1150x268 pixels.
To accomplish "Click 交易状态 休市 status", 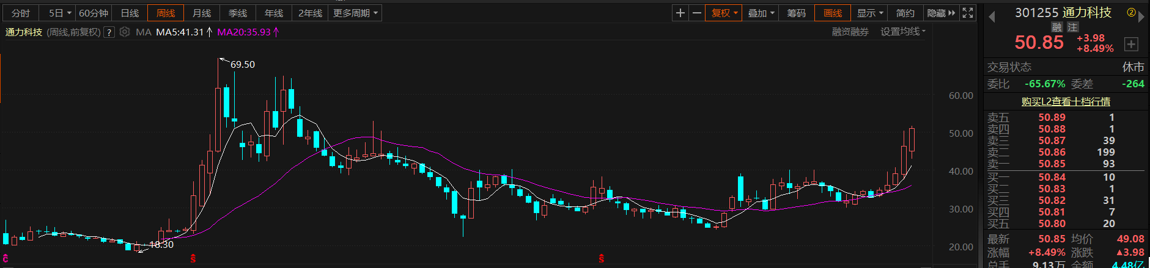I will pyautogui.click(x=1133, y=67).
